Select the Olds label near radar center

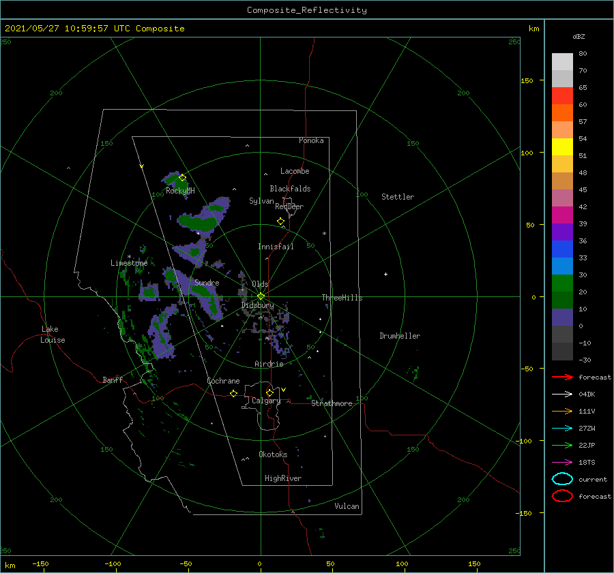click(260, 284)
